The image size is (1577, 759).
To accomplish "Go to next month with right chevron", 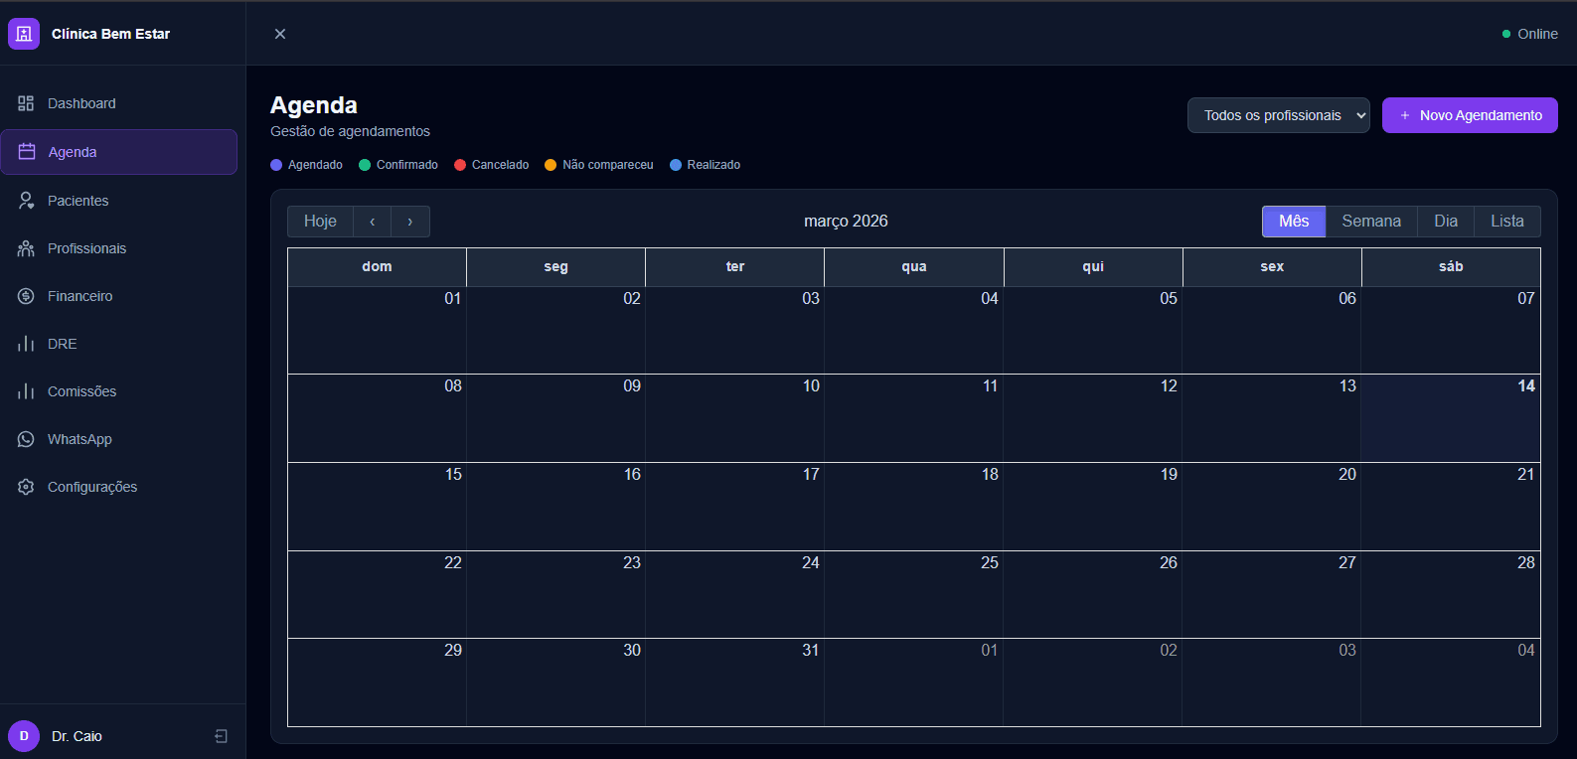I will (x=410, y=222).
